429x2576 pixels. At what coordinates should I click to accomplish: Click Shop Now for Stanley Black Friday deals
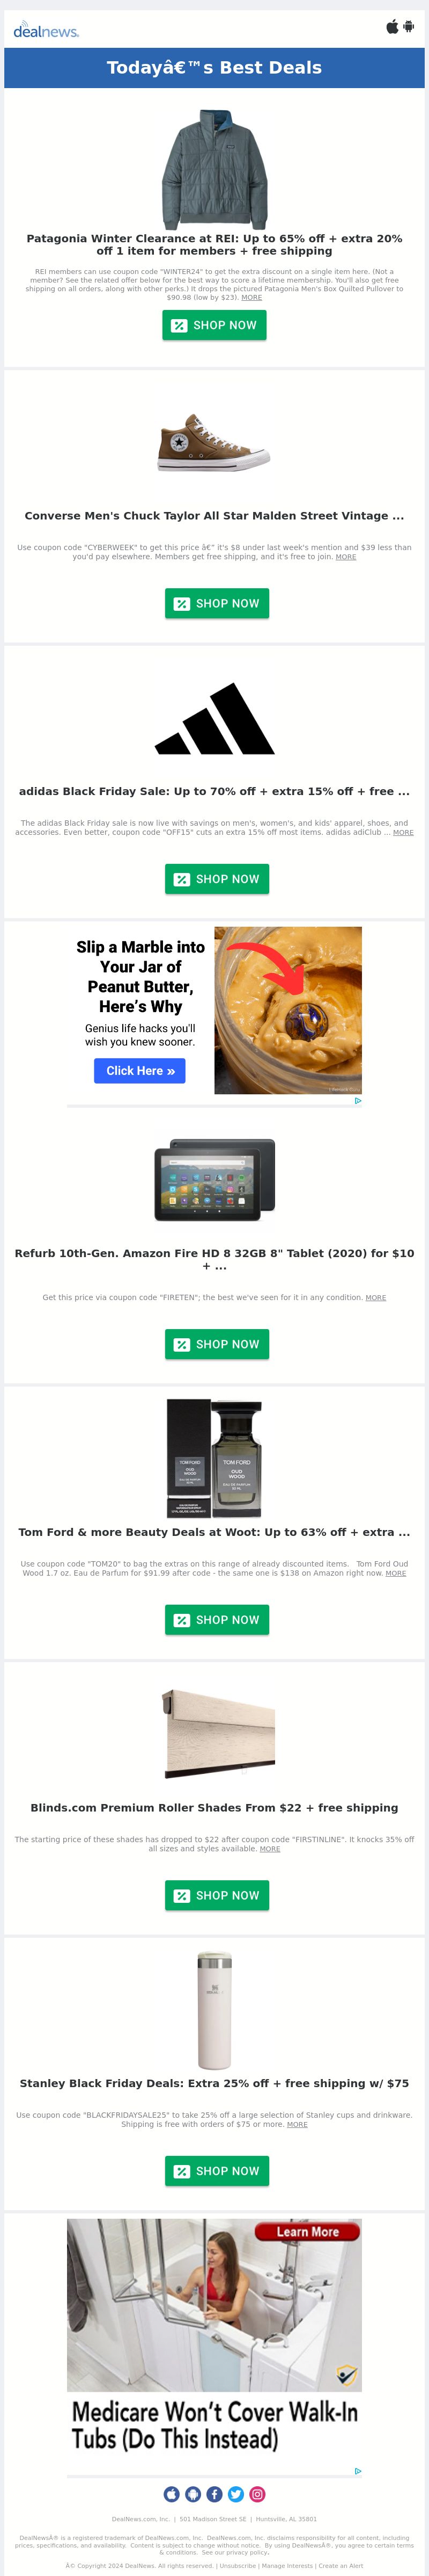click(x=217, y=2171)
